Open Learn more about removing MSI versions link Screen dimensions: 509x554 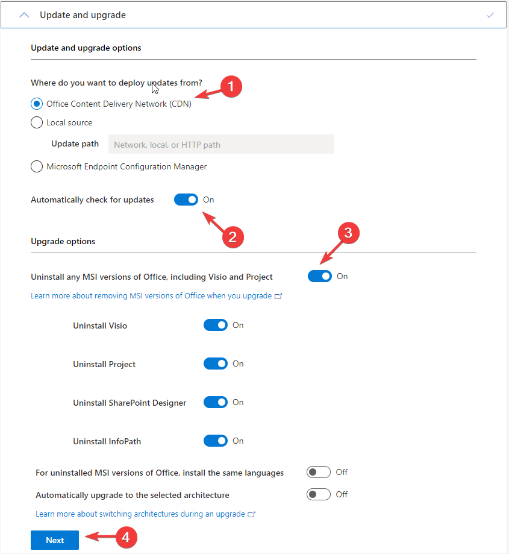pyautogui.click(x=151, y=296)
